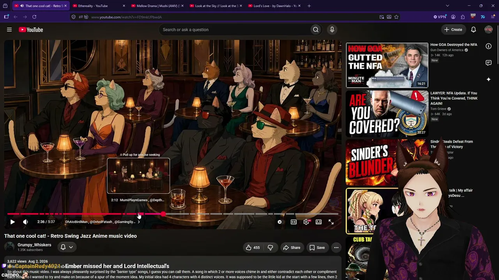Open the tab list button left of tabs

click(5, 6)
